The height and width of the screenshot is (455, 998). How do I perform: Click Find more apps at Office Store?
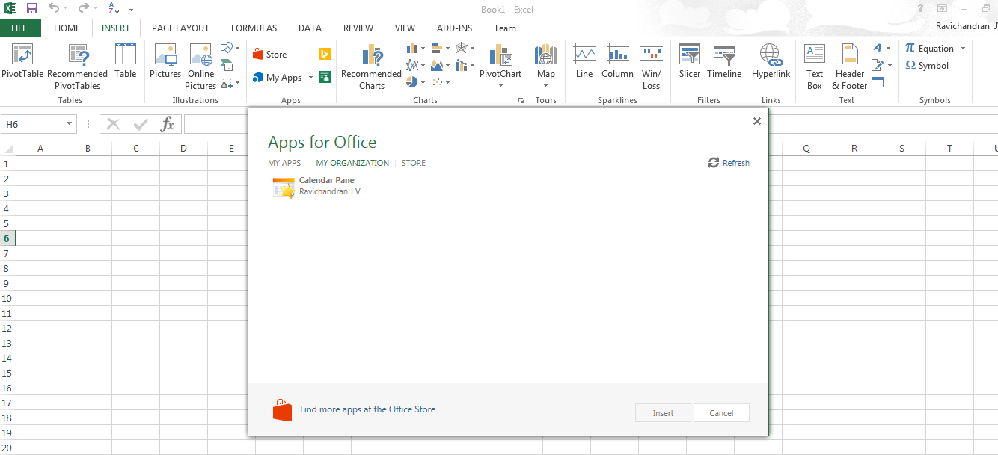367,409
